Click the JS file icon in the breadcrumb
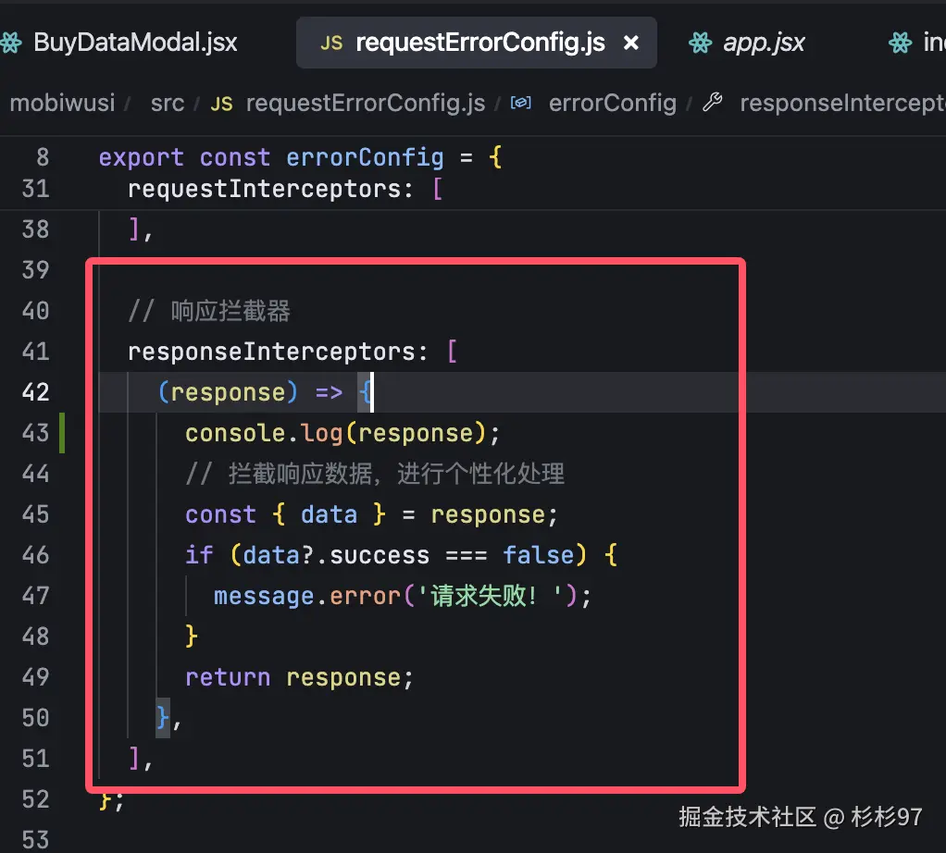 tap(221, 104)
